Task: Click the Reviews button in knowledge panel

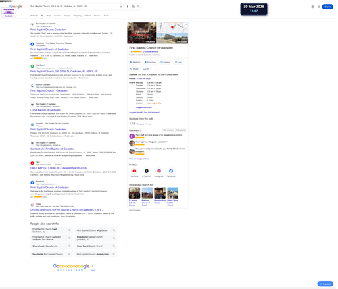Action: tap(166, 62)
